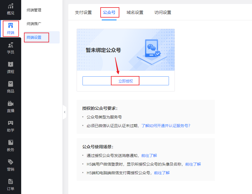This screenshot has height=194, width=252.
Task: Click the 公众号使用场景: heading
Action: coord(98,147)
